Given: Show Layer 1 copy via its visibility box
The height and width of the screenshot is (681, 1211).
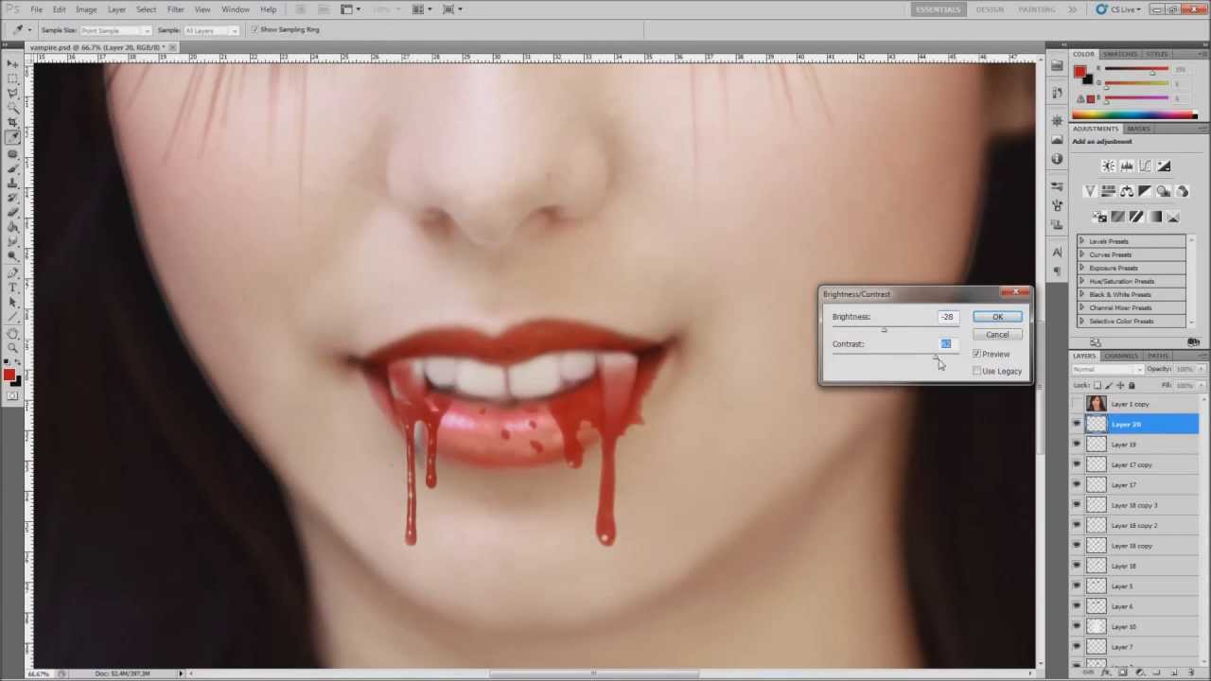Looking at the screenshot, I should point(1077,404).
